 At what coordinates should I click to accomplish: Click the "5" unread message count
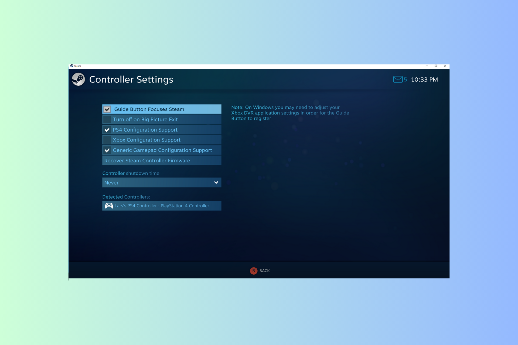tap(405, 79)
